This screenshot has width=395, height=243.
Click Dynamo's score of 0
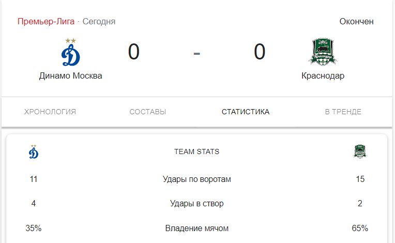134,52
